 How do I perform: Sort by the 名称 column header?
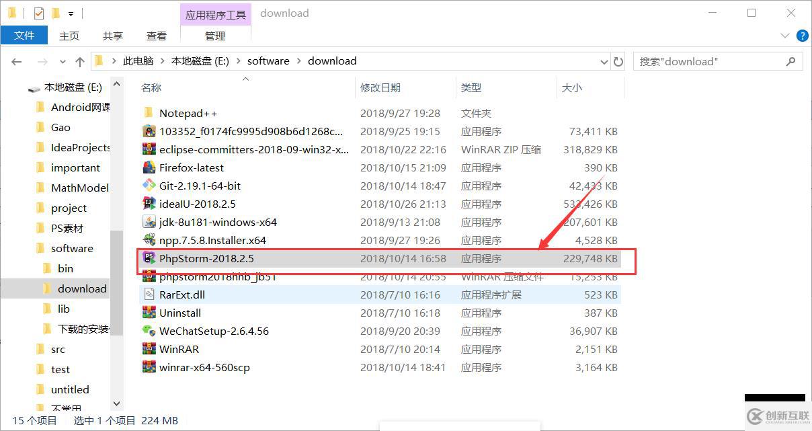coord(151,87)
